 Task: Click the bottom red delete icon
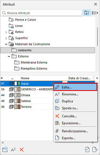22,150
